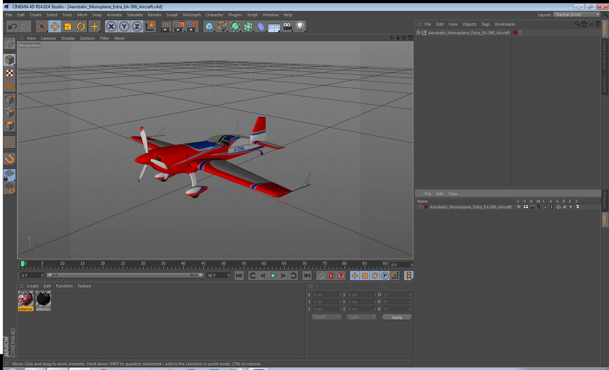Open the Character menu
The height and width of the screenshot is (370, 609).
214,15
